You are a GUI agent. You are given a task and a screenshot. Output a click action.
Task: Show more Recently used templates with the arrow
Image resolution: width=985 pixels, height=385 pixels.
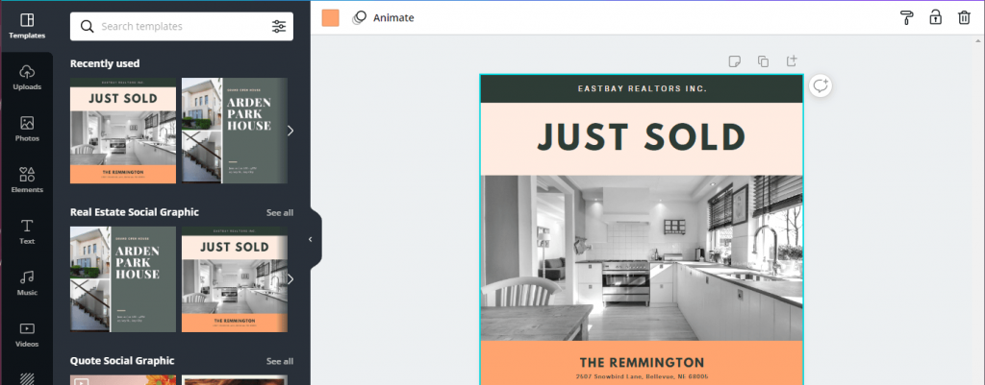pyautogui.click(x=290, y=131)
